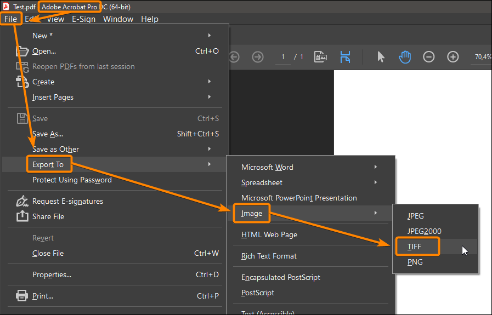
Task: Select HTML Web Page export
Action: click(x=310, y=234)
